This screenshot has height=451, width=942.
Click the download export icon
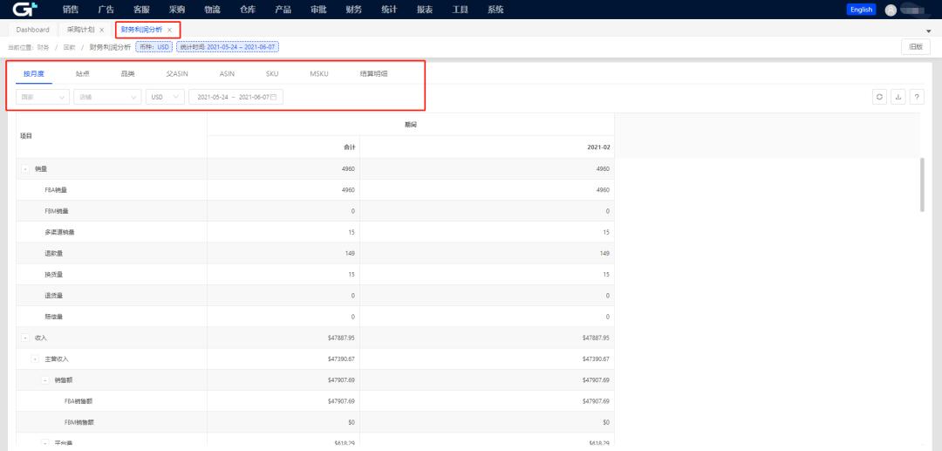(x=898, y=97)
